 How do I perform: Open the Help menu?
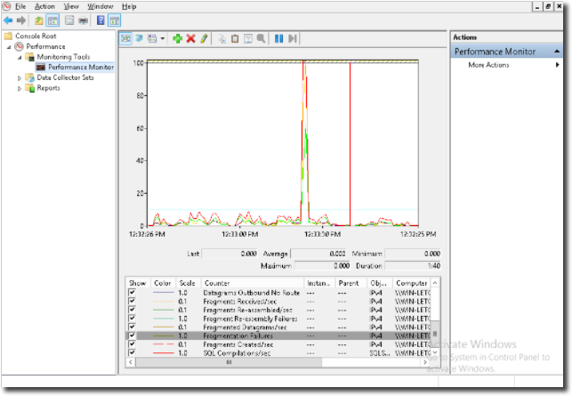click(x=129, y=6)
